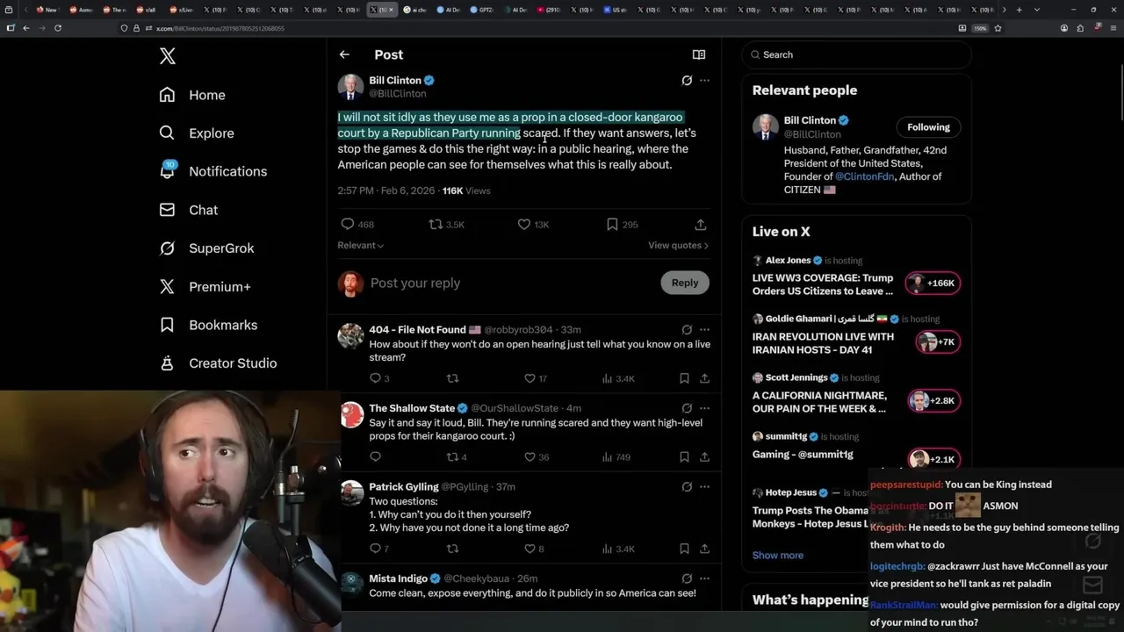
Task: Like The Shallow State reply
Action: point(536,457)
